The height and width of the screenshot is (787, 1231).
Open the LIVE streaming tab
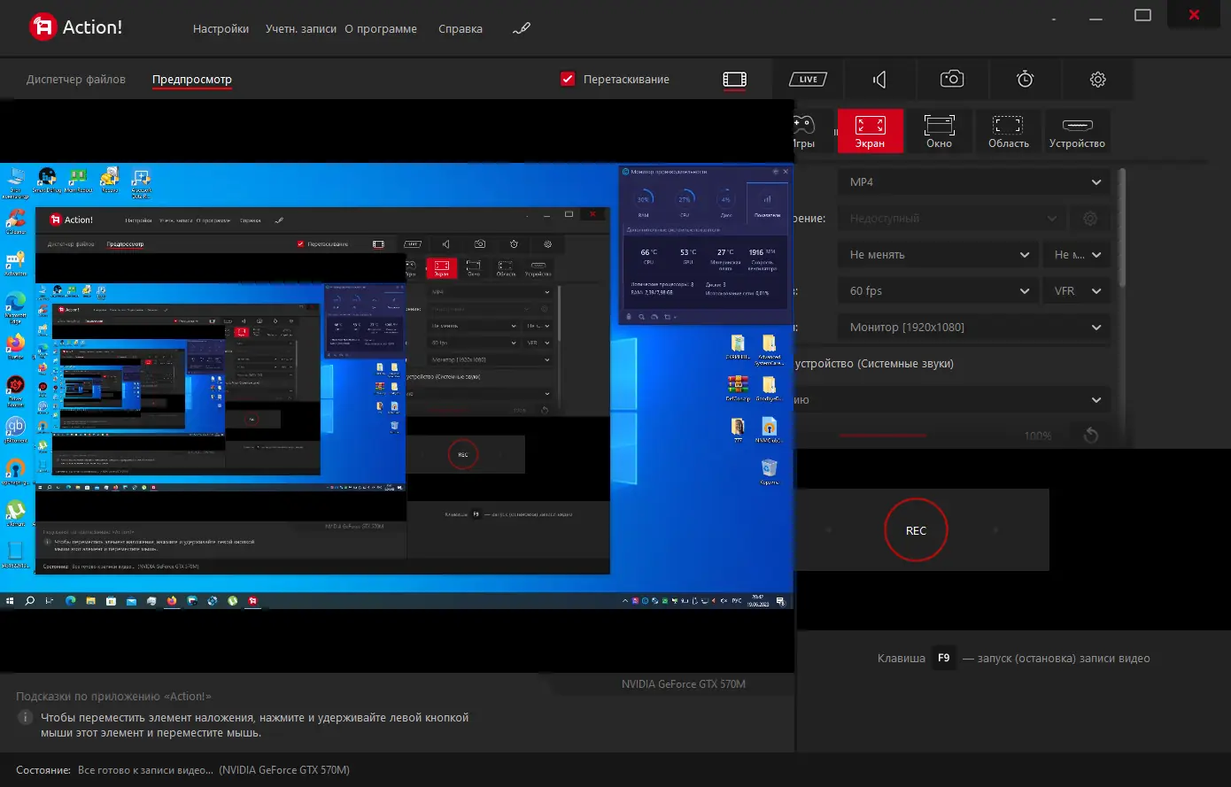(808, 80)
